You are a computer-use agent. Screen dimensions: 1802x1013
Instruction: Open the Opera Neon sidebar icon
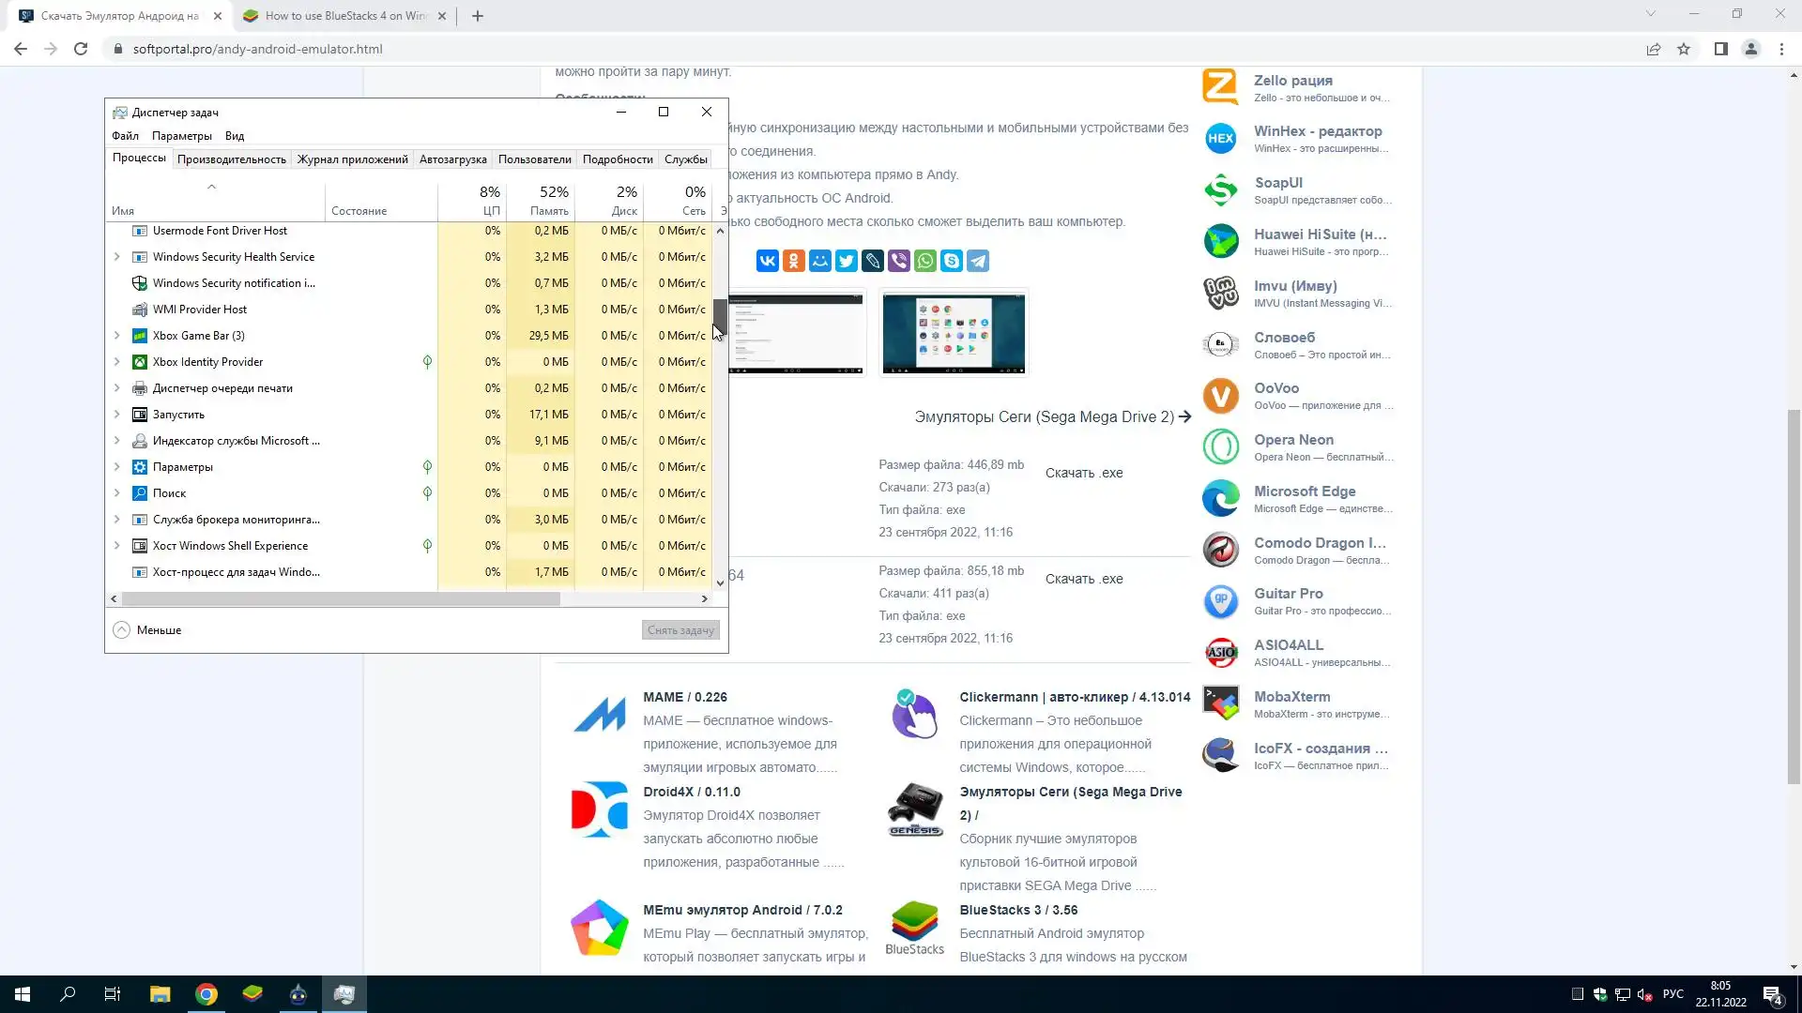click(x=1221, y=447)
